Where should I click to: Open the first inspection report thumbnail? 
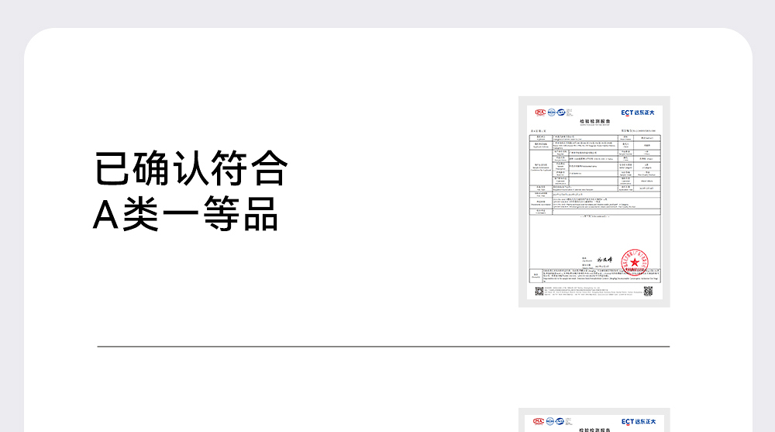(594, 202)
